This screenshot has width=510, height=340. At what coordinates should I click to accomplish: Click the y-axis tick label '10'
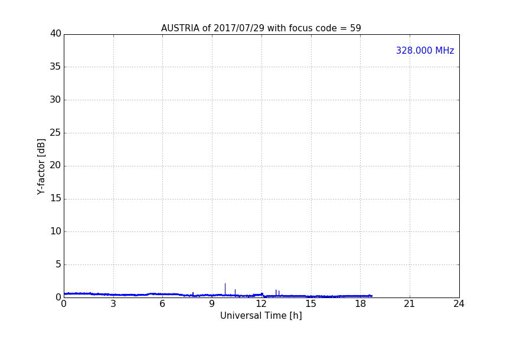(x=55, y=231)
